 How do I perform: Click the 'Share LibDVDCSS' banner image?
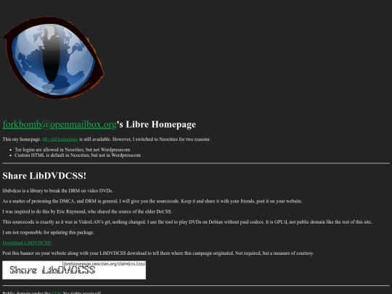coord(74,270)
